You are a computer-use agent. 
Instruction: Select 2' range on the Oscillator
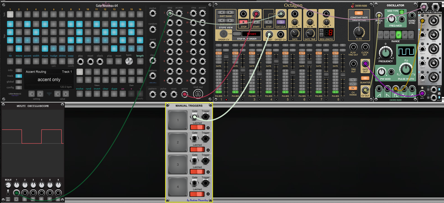tap(411, 35)
